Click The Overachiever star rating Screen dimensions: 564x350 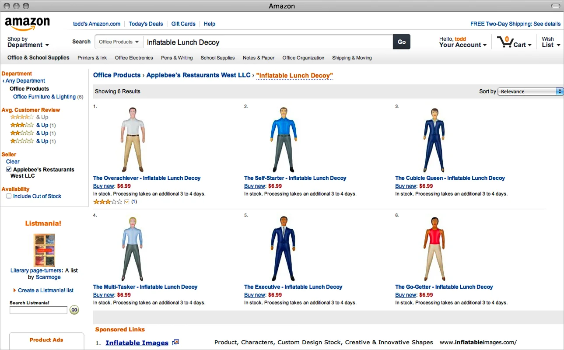point(108,202)
